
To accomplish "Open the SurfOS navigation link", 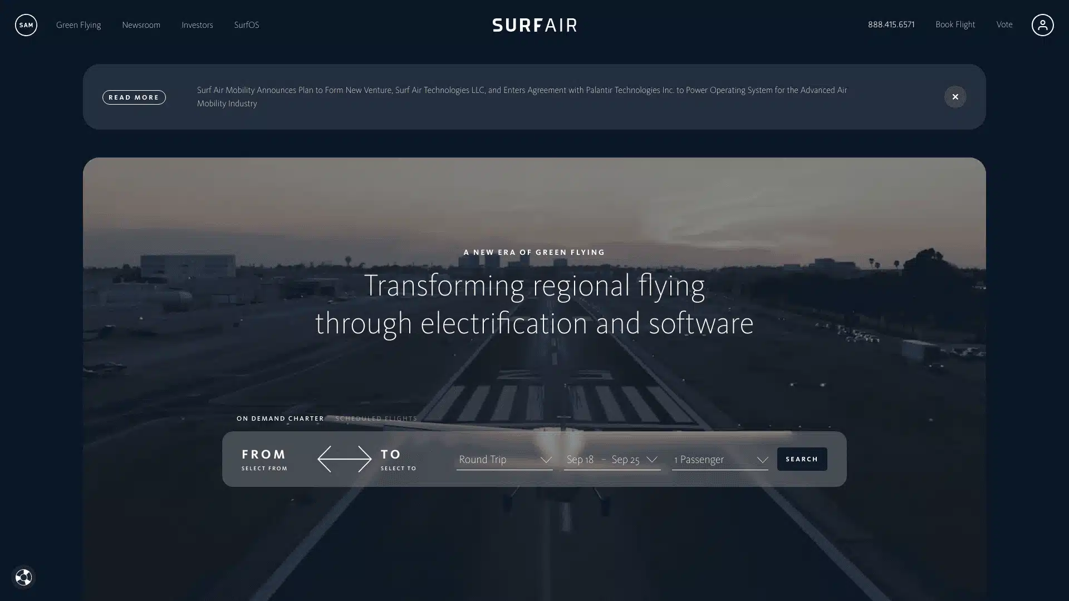I will point(246,25).
